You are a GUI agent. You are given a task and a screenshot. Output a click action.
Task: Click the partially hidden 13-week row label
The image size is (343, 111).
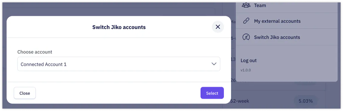[x=233, y=59]
